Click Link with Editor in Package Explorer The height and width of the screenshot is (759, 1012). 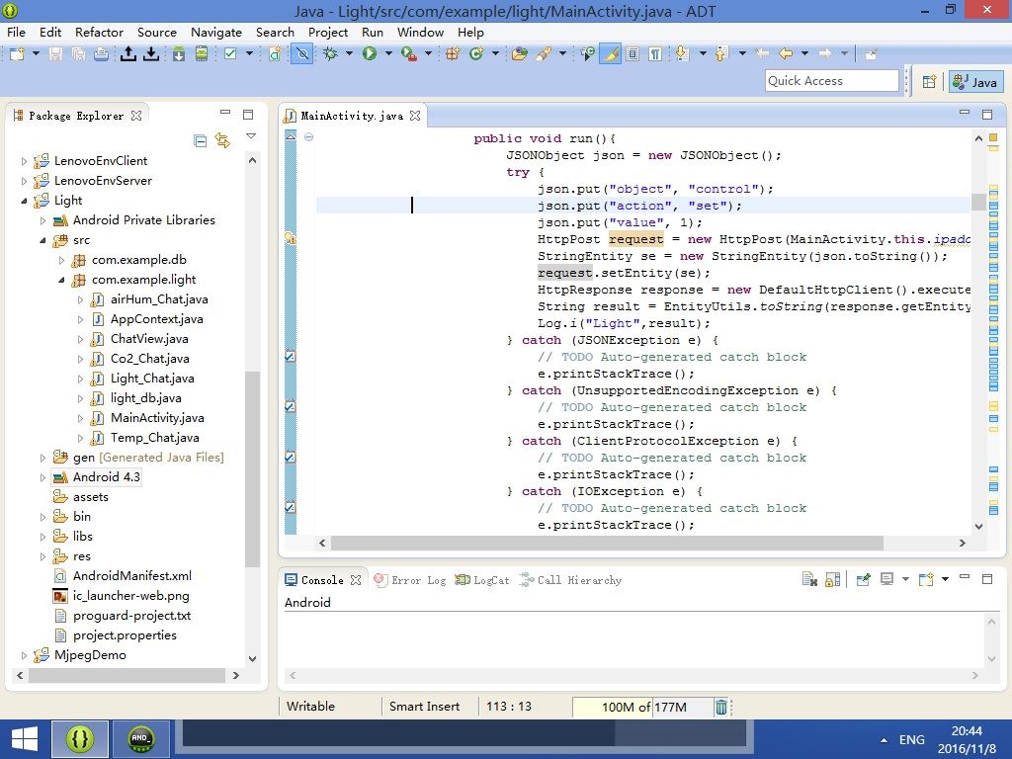(x=222, y=140)
